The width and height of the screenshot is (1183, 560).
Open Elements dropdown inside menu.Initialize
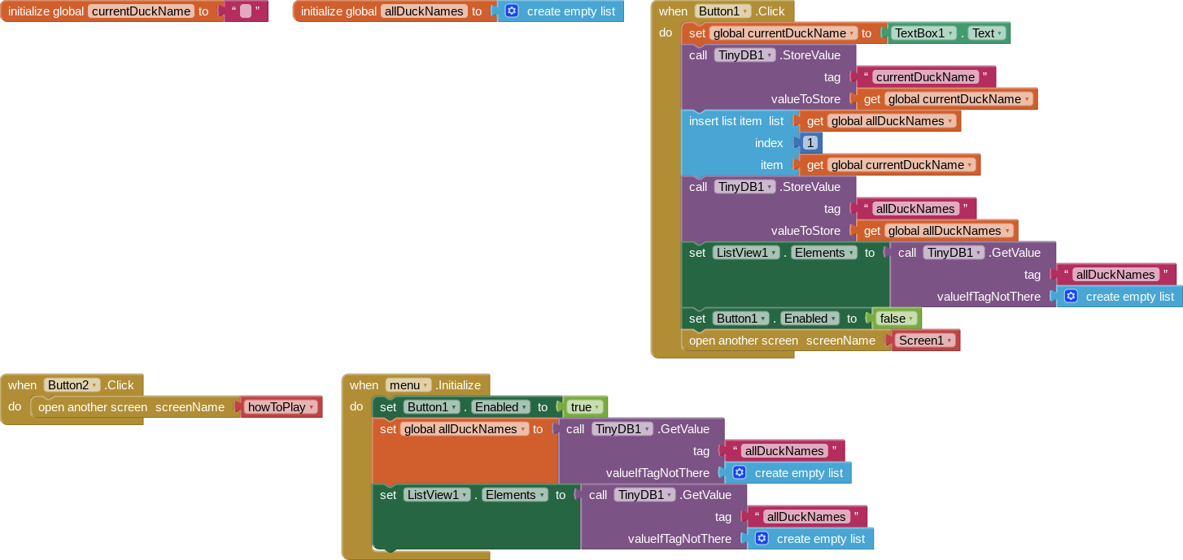(x=515, y=495)
